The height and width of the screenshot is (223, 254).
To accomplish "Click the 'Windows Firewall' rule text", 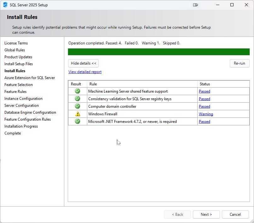I will coord(102,114).
